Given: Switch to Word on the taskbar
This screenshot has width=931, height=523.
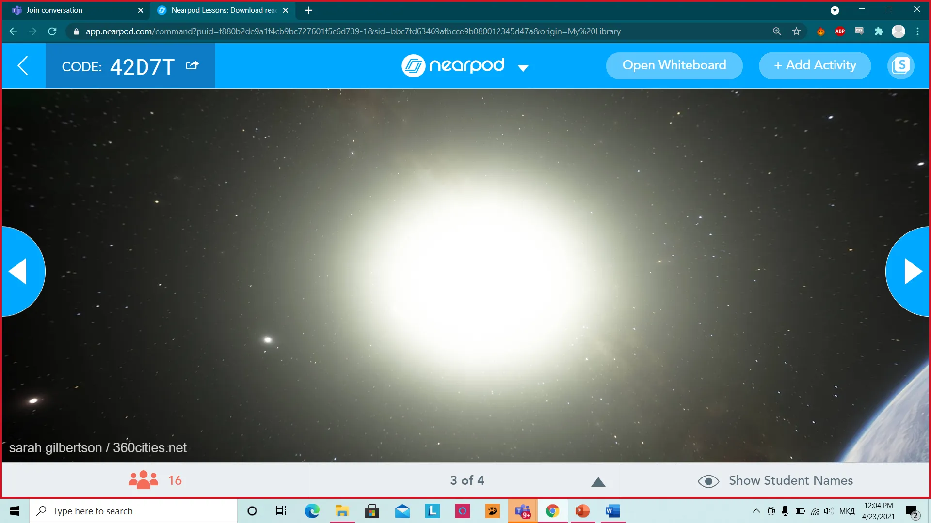Looking at the screenshot, I should [x=613, y=511].
